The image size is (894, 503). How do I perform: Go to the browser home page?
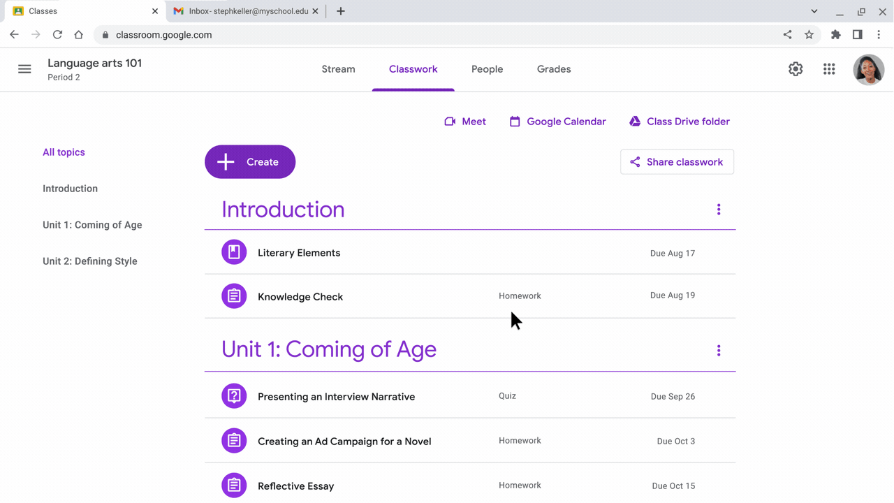(79, 34)
